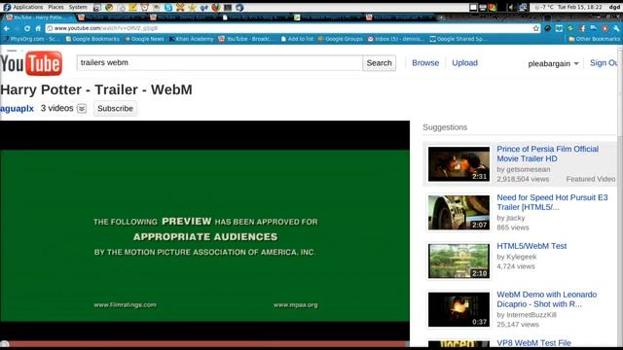Open Need for Speed Hot Pursuit thumbnail

click(x=458, y=212)
